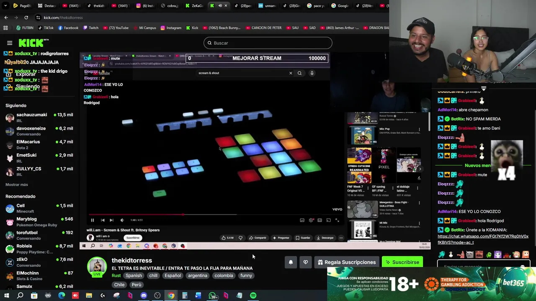Screen dimensions: 536x301
Task: Click the YouTube voice search microphone
Action: click(312, 73)
